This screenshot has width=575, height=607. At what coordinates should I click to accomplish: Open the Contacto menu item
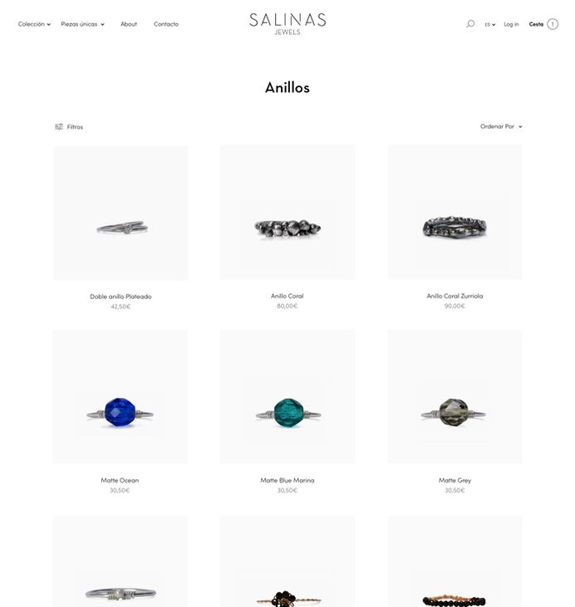pyautogui.click(x=166, y=24)
